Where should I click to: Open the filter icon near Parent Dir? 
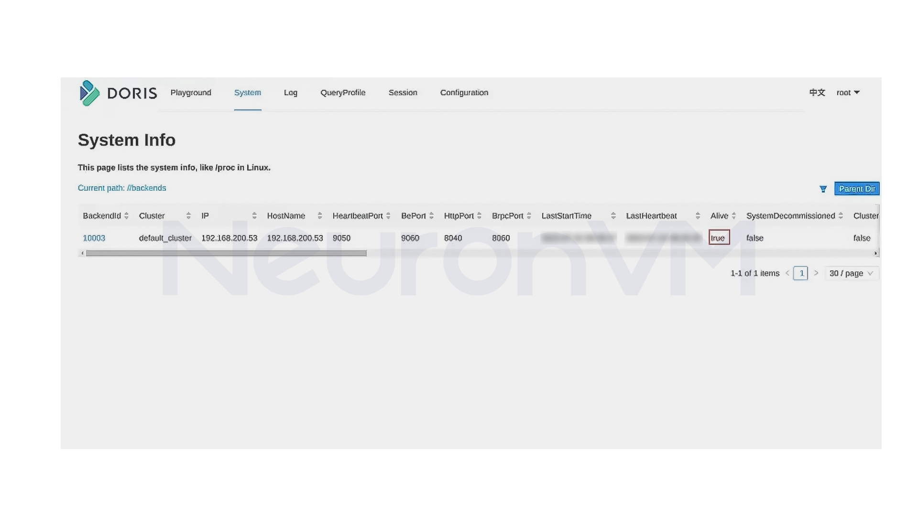(x=823, y=189)
